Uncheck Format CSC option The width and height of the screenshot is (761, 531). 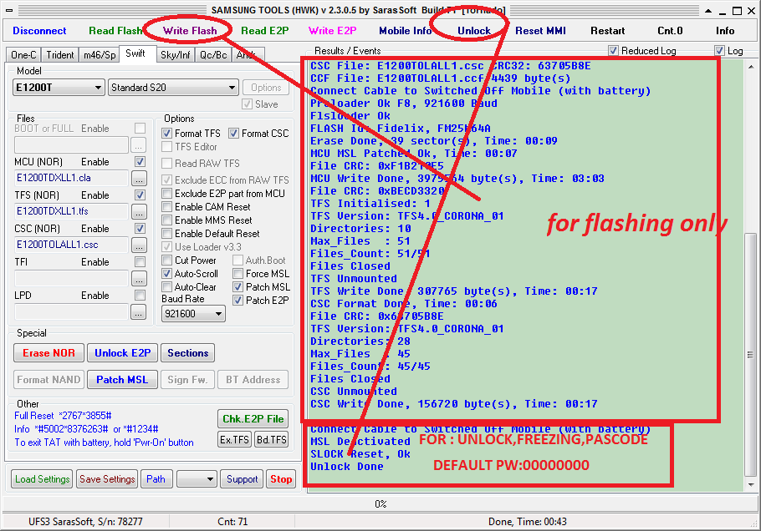234,134
